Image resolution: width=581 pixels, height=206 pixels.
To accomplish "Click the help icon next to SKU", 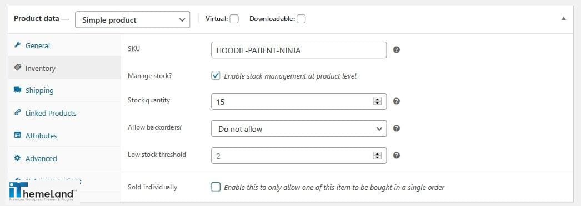I will (x=396, y=49).
